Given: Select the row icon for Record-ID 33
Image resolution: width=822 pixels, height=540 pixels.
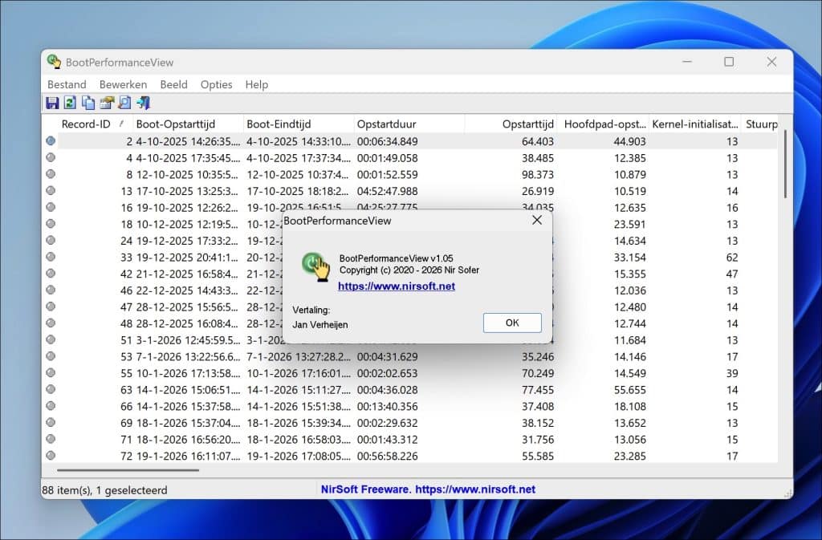Looking at the screenshot, I should coord(51,257).
